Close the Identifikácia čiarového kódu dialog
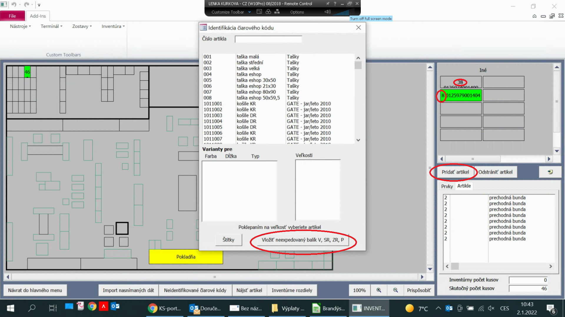Viewport: 565px width, 317px height. click(x=358, y=28)
